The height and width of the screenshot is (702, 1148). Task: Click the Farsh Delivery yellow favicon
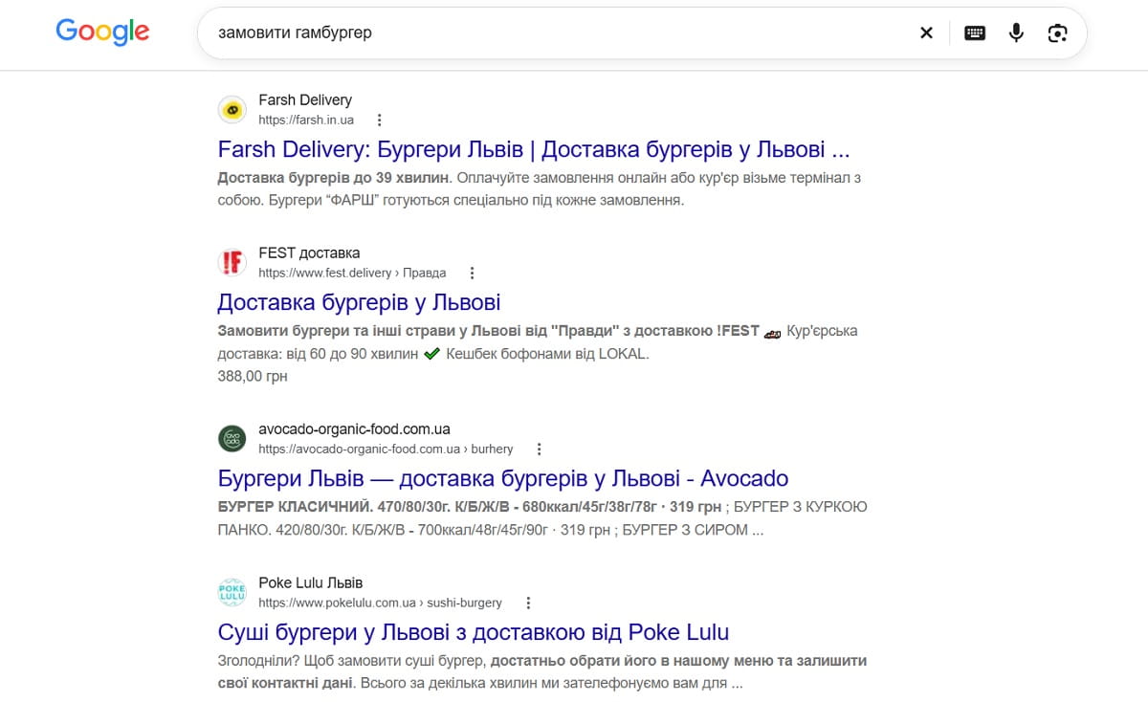pos(232,110)
